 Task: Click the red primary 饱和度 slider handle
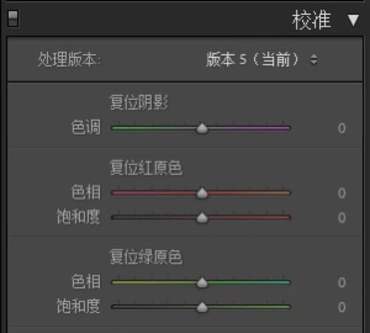202,218
